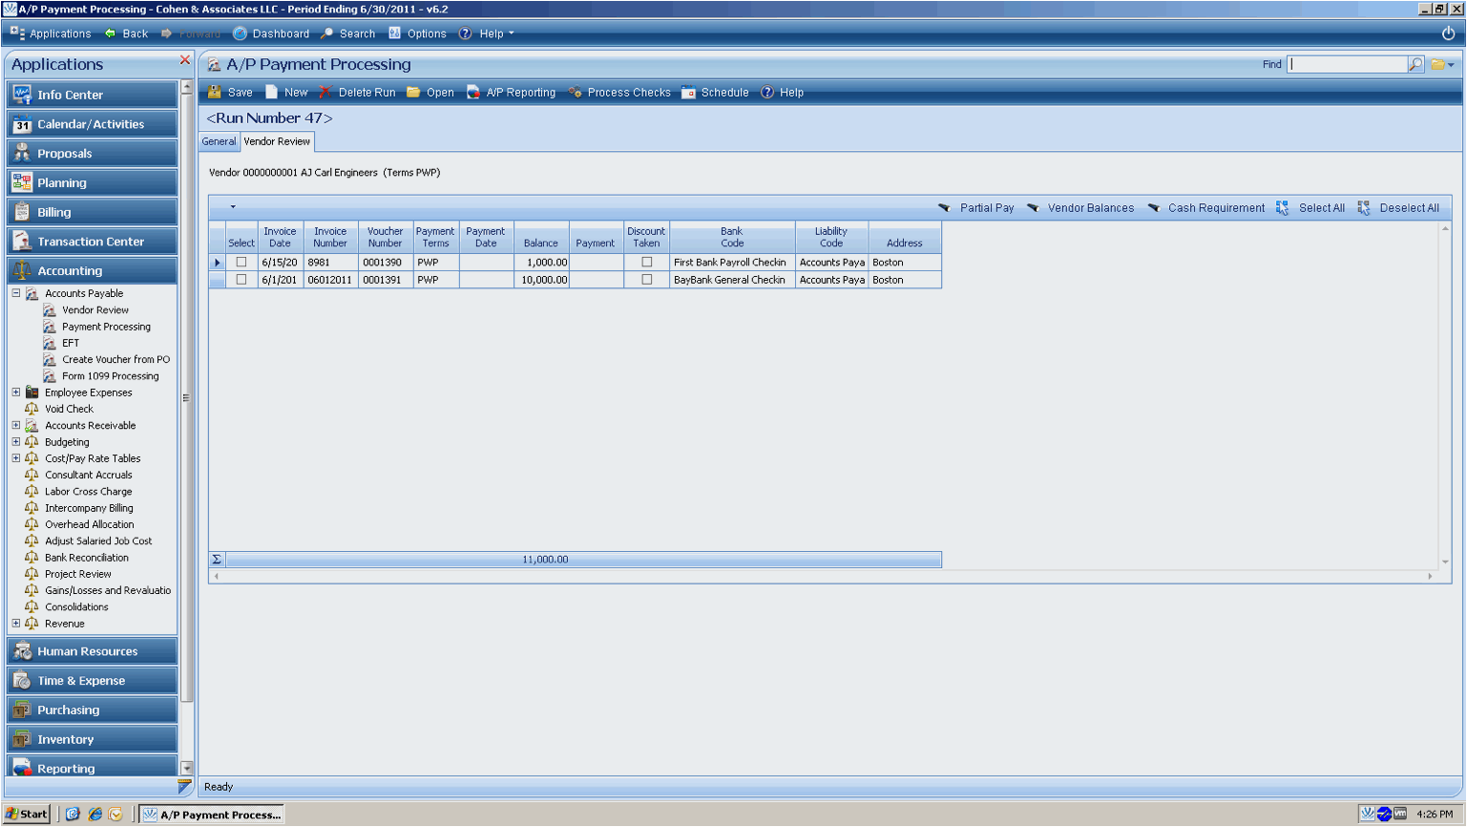Click the Windows Start button

click(27, 815)
